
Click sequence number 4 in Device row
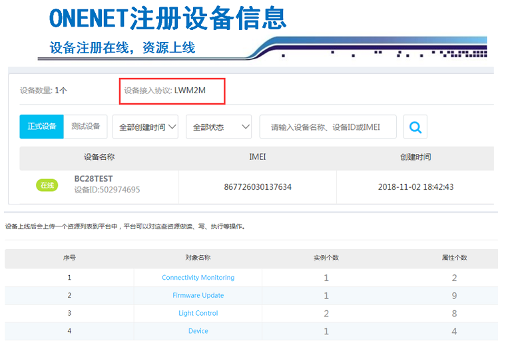(69, 331)
